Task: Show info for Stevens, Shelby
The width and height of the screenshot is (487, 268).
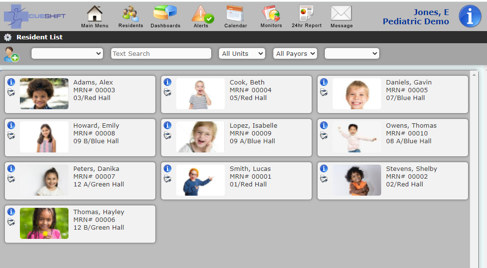Action: [x=324, y=168]
